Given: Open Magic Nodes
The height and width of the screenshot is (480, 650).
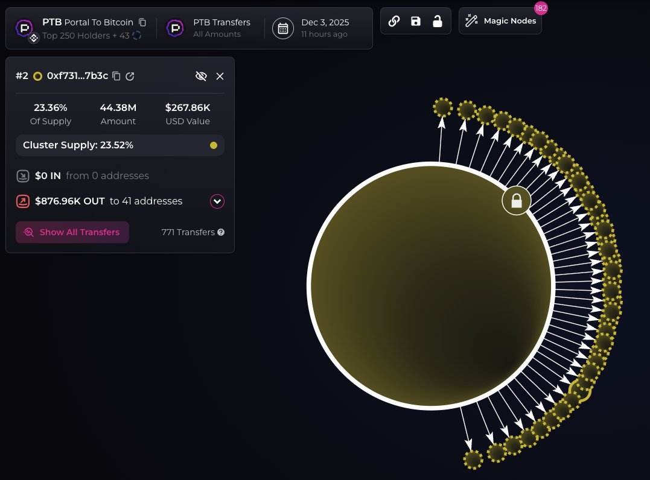Looking at the screenshot, I should [500, 21].
